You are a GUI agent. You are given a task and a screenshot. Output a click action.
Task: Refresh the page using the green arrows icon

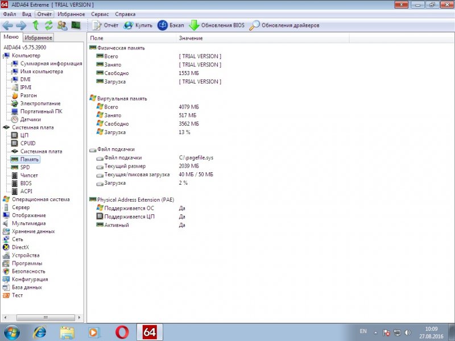pyautogui.click(x=48, y=26)
